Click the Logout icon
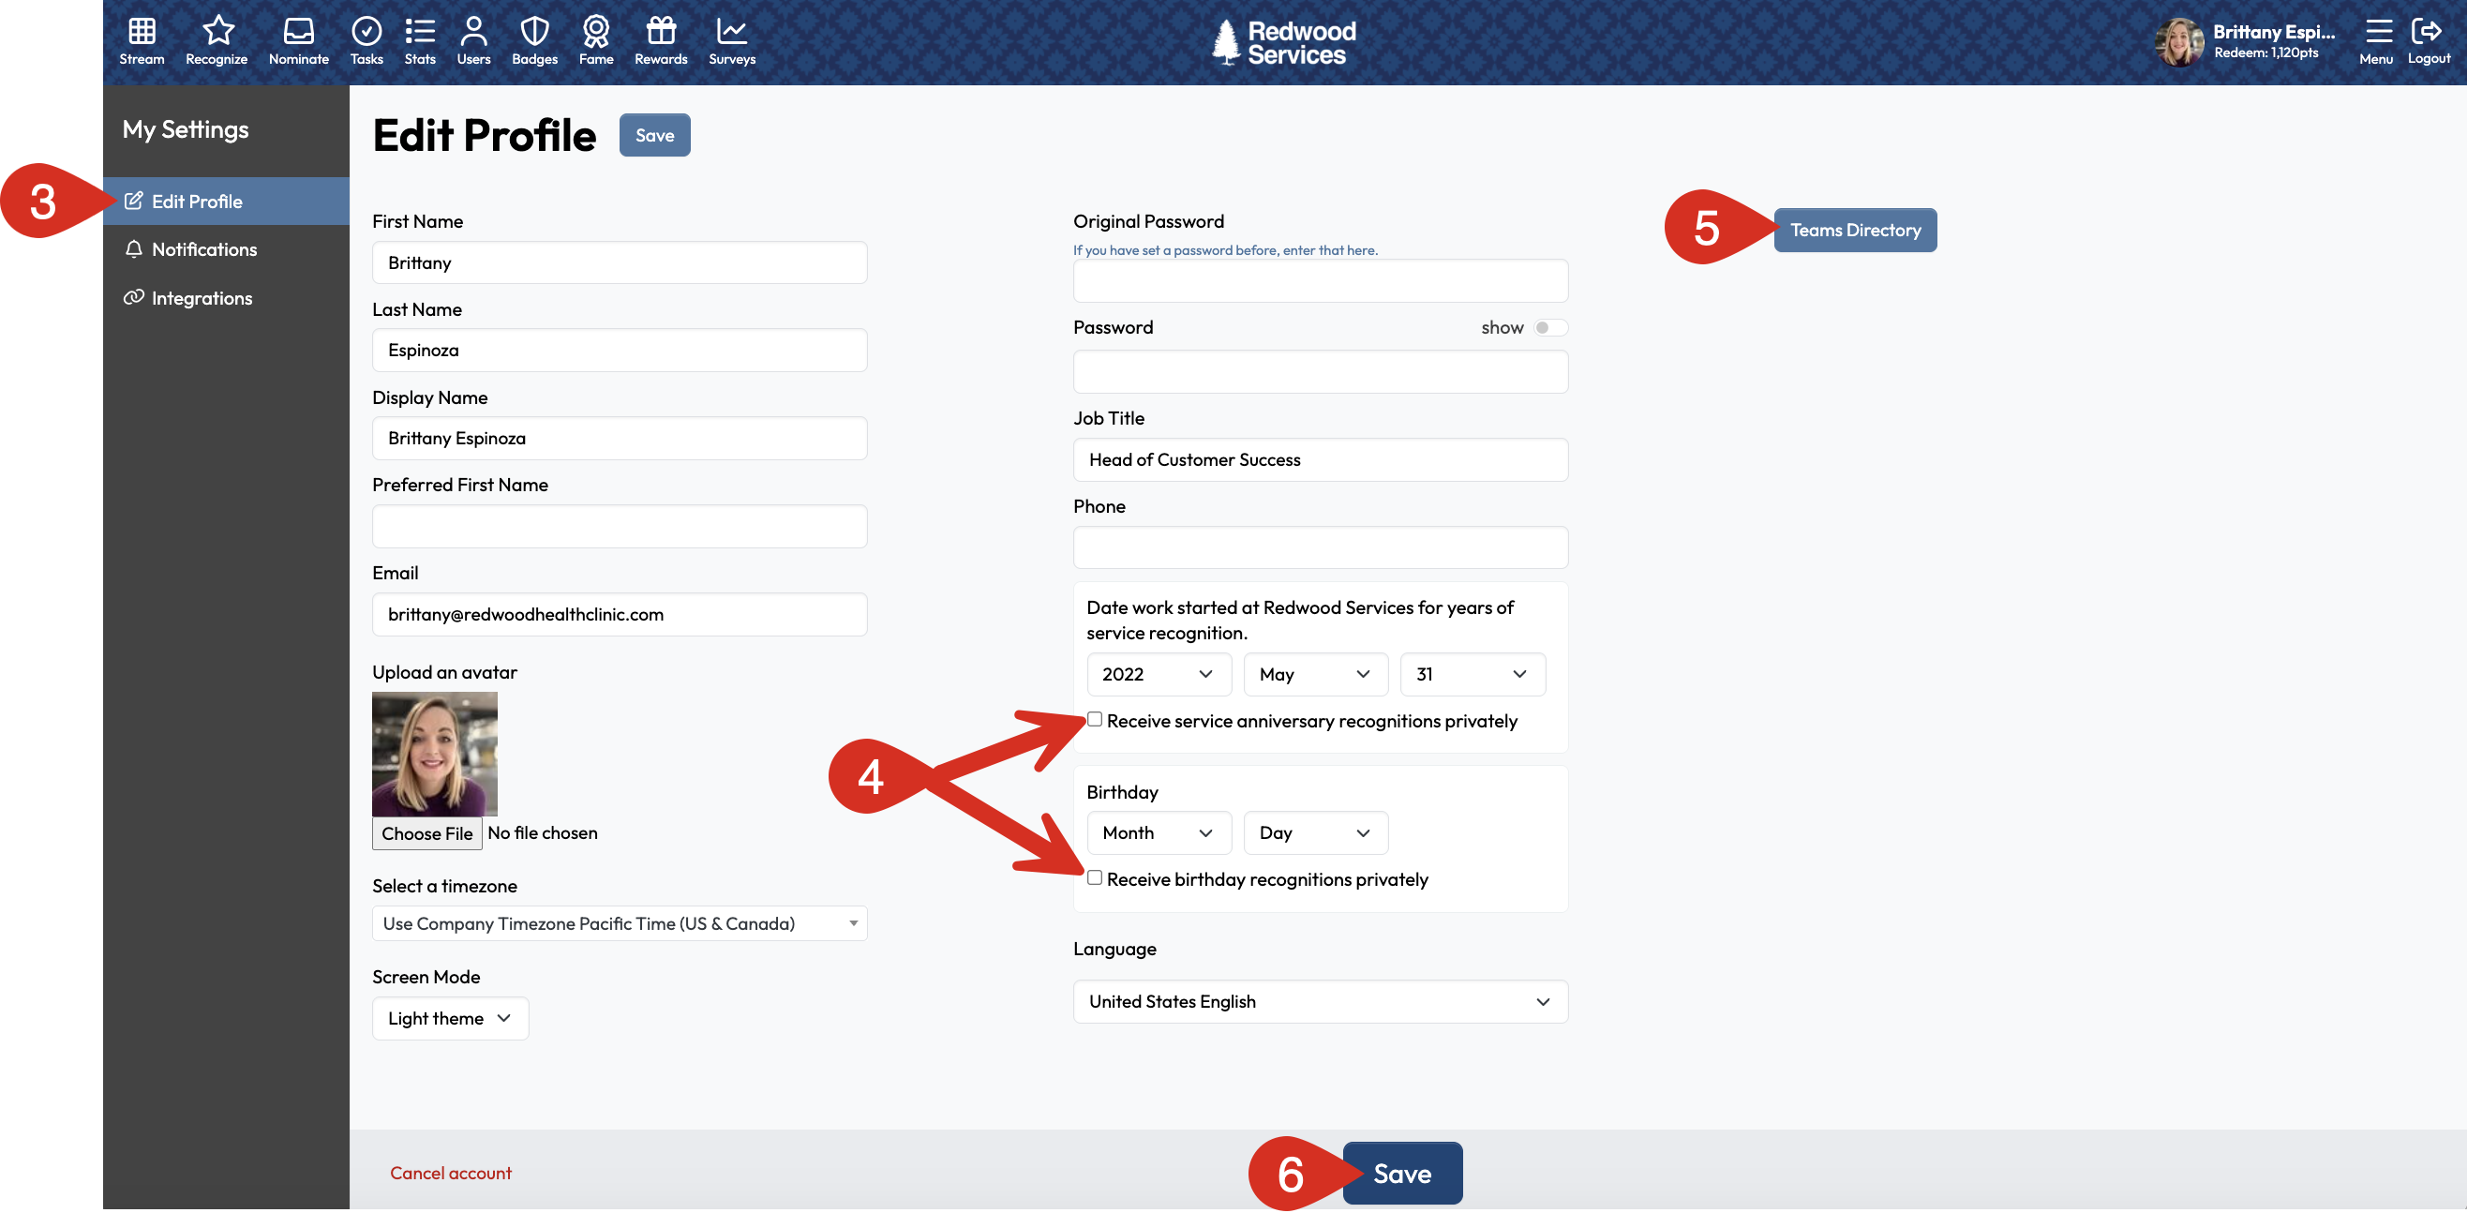Viewport: 2467px width, 1213px height. [2428, 32]
